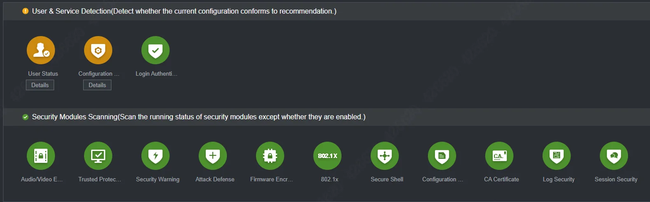Open the Firmware Encryption chip icon
The image size is (650, 202).
click(270, 156)
